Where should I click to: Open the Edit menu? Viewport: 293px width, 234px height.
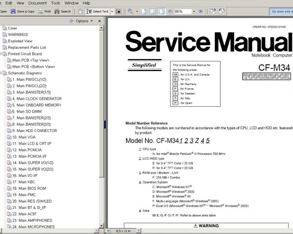click(9, 3)
